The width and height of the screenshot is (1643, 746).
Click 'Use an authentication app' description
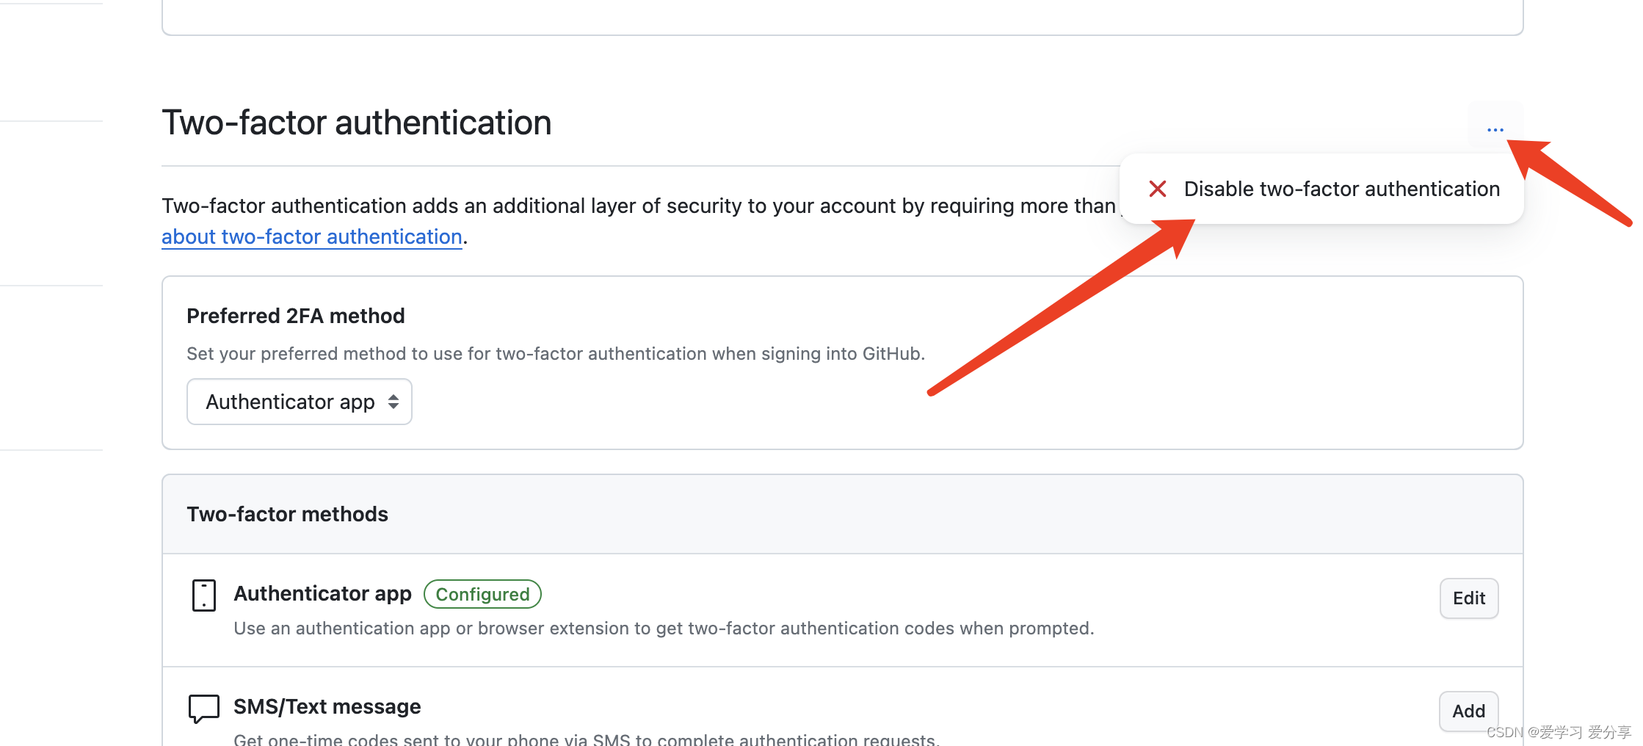(664, 629)
